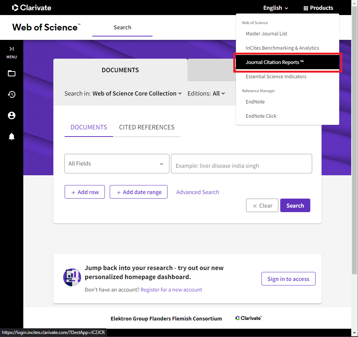The image size is (358, 337).
Task: Open the Products grid menu
Action: click(x=318, y=8)
